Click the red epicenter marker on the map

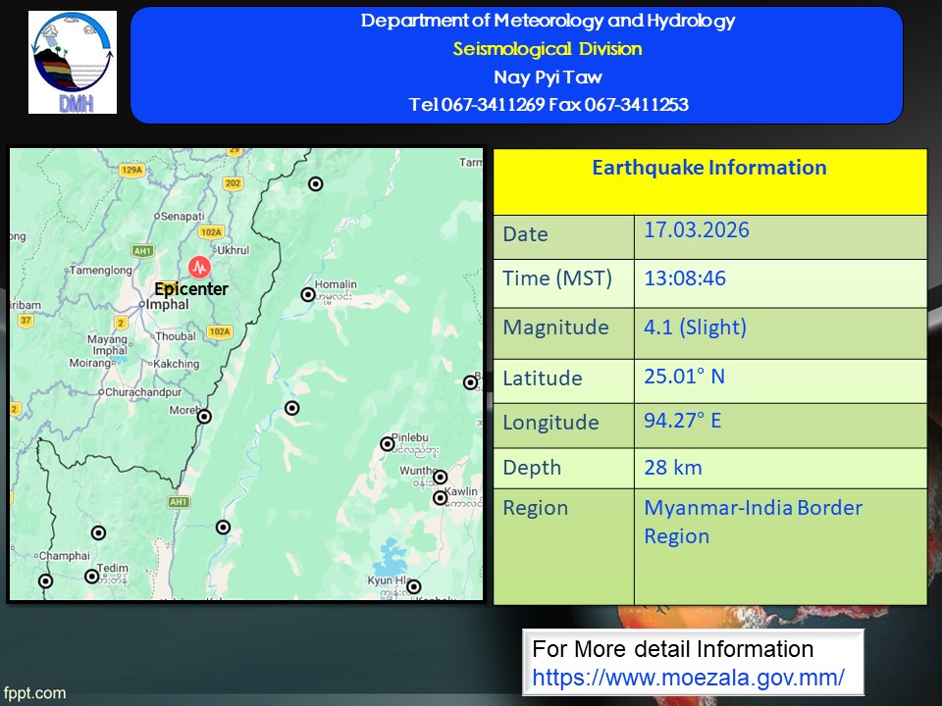[199, 266]
